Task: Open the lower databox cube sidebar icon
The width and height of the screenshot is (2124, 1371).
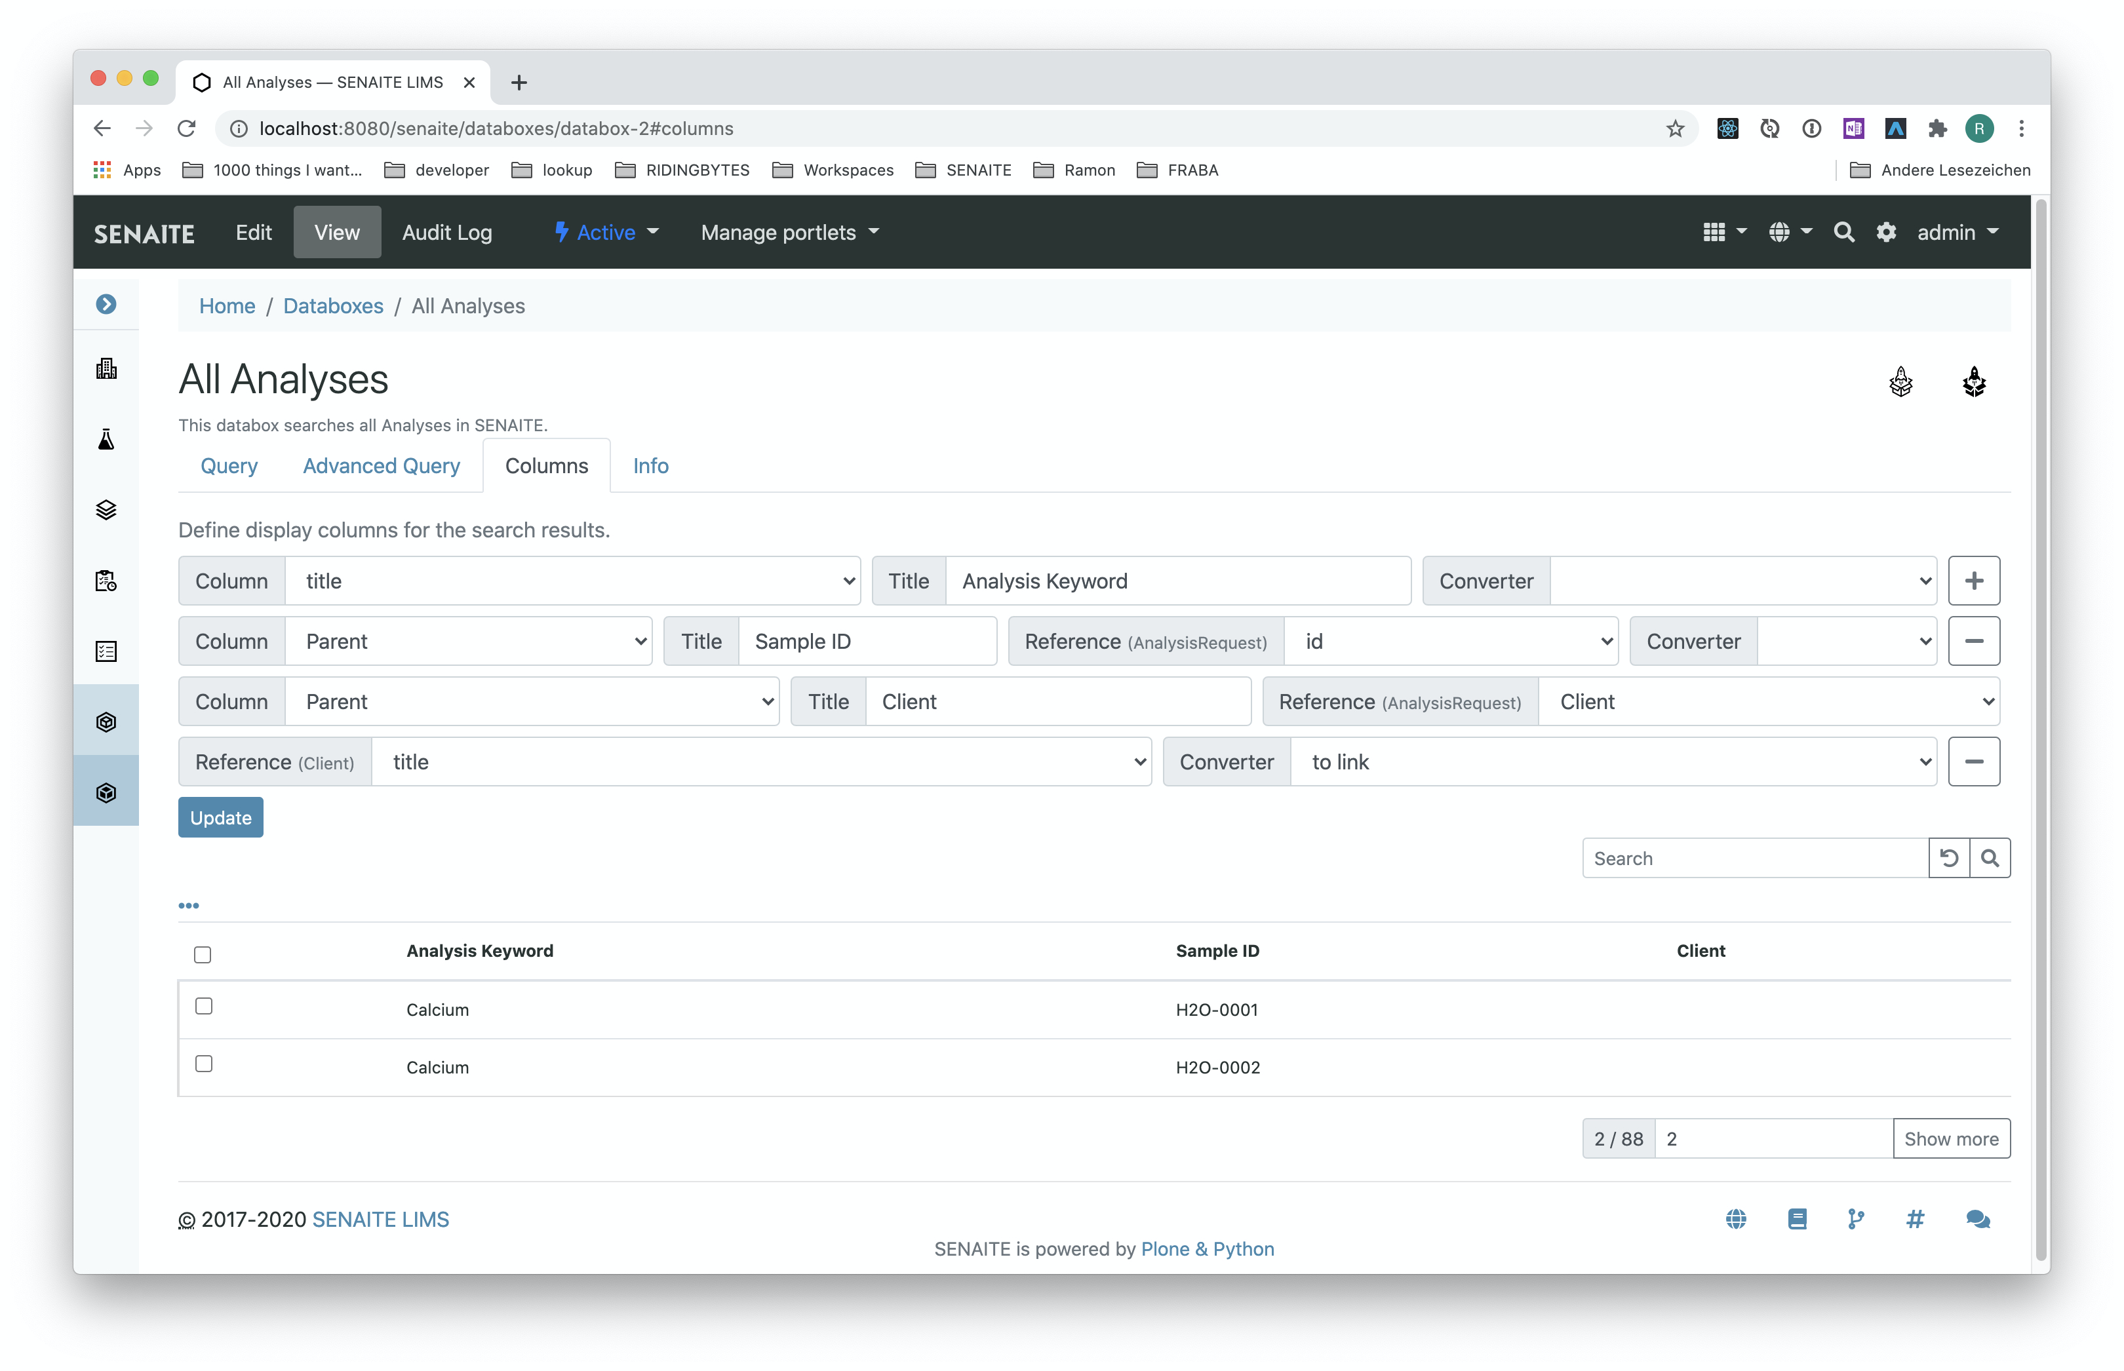Action: coord(106,792)
